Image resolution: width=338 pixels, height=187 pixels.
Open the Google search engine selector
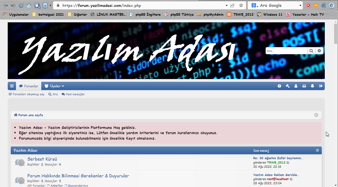255,5
